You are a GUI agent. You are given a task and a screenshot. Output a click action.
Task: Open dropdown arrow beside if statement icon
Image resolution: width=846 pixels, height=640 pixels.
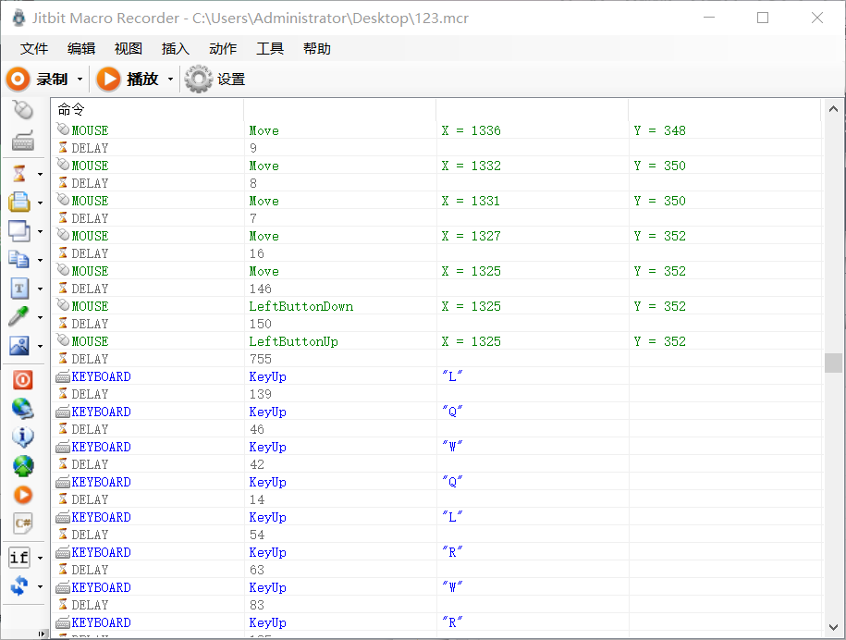41,558
